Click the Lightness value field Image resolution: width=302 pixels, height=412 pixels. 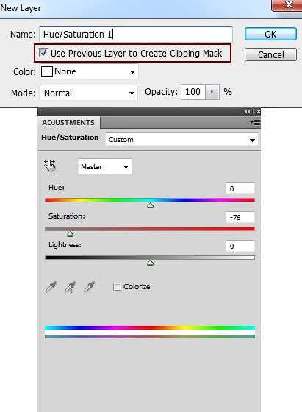[240, 246]
